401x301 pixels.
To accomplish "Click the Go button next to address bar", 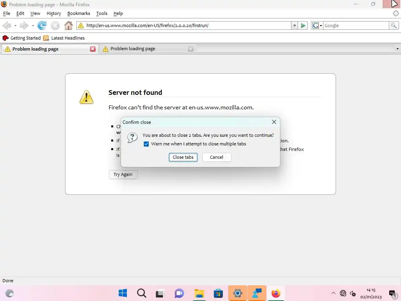I will click(x=303, y=25).
